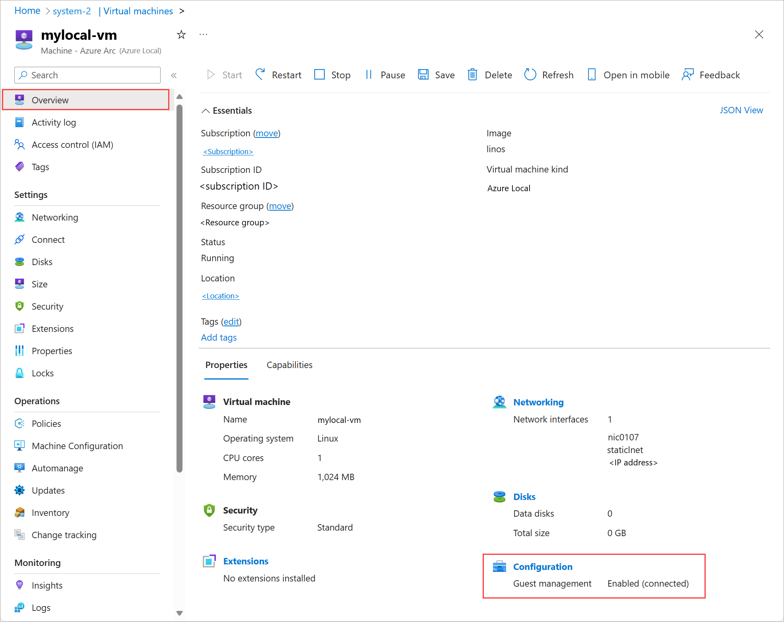The image size is (784, 622).
Task: Open the Disks sidebar item
Action: pos(42,262)
